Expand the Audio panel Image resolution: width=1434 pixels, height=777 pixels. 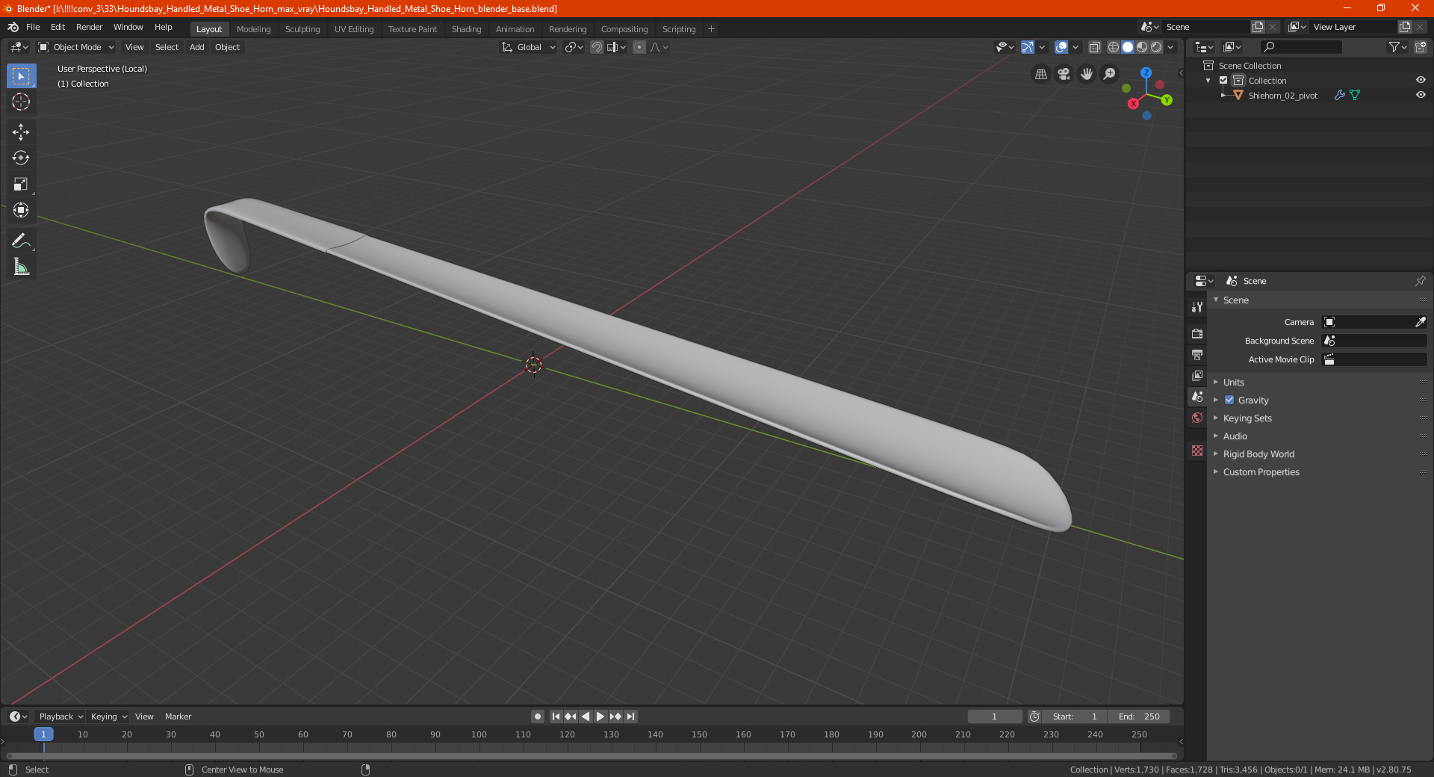click(1235, 436)
